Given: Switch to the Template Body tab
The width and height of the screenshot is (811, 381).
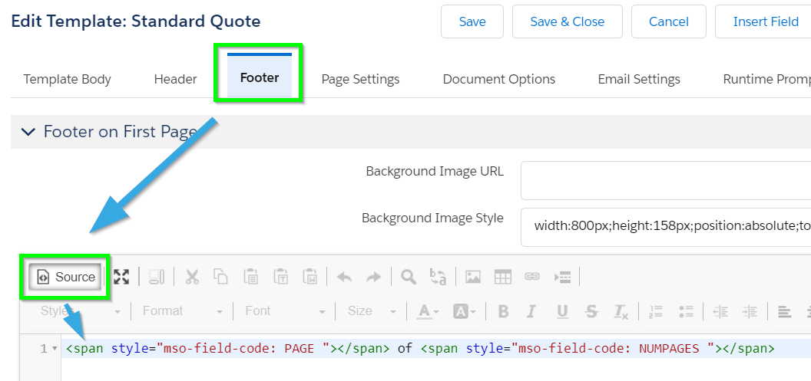Looking at the screenshot, I should coord(68,80).
